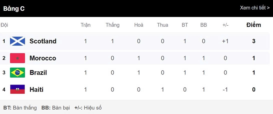Open the Haiti team name
Image resolution: width=273 pixels, height=114 pixels.
36,90
